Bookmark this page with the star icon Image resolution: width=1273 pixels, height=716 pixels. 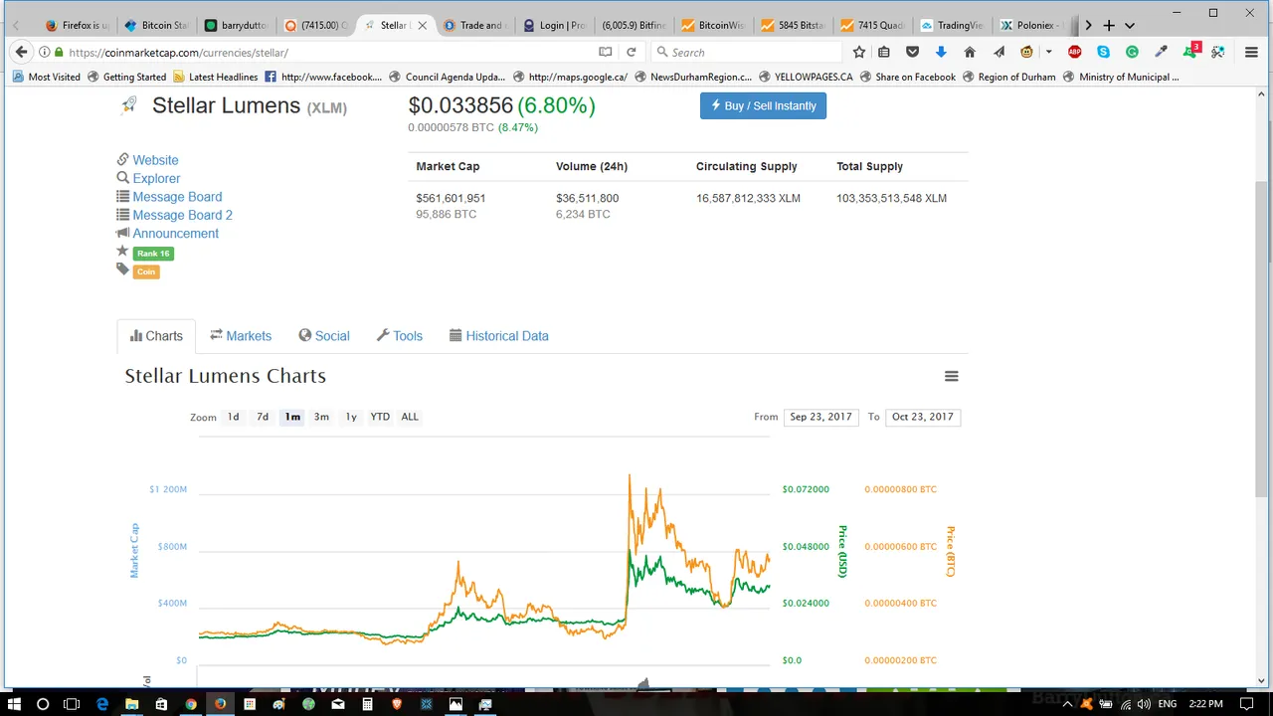(x=859, y=52)
